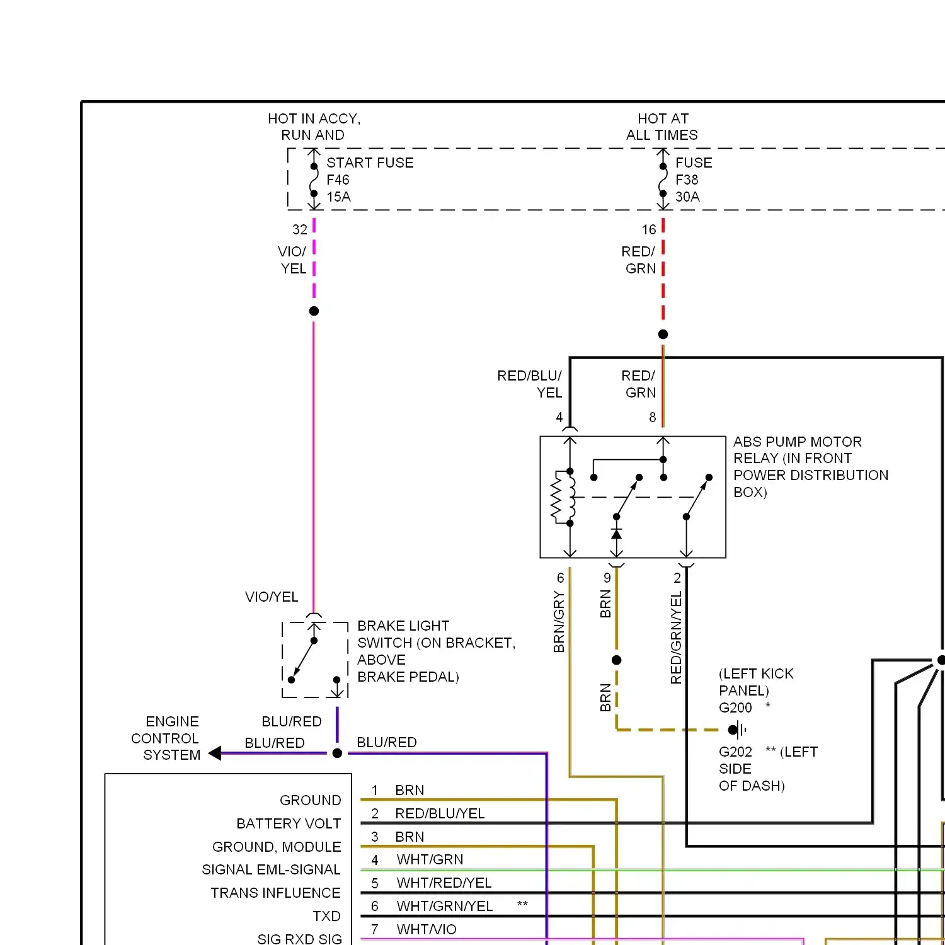Click the SIGNAL EML-SIGNAL label
The width and height of the screenshot is (945, 945).
(x=271, y=869)
